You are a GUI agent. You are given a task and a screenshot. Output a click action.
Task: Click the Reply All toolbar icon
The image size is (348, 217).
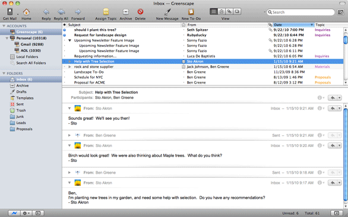[x=61, y=11]
